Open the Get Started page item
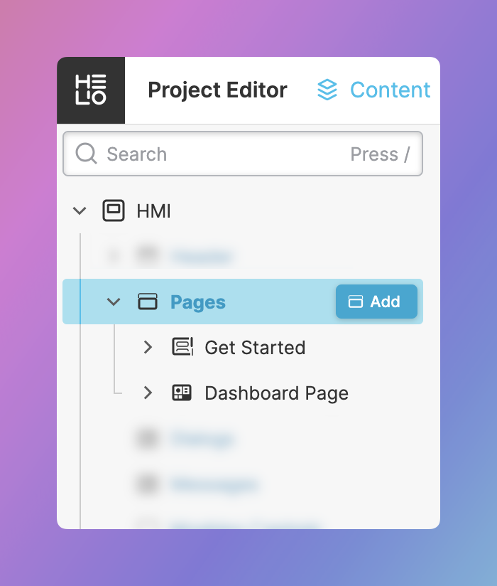Image resolution: width=497 pixels, height=586 pixels. click(x=255, y=348)
